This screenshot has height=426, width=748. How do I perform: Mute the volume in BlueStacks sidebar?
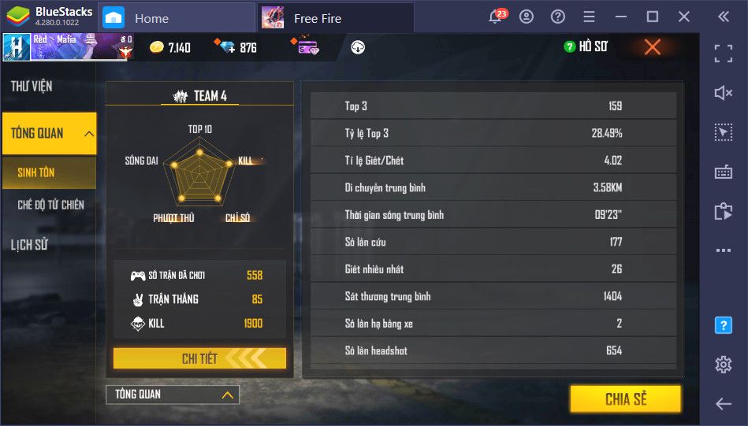[x=724, y=92]
